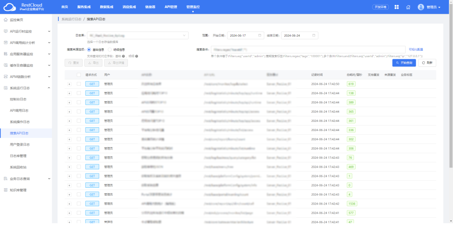Open 用户登录日志 in the sidebar

[20, 145]
